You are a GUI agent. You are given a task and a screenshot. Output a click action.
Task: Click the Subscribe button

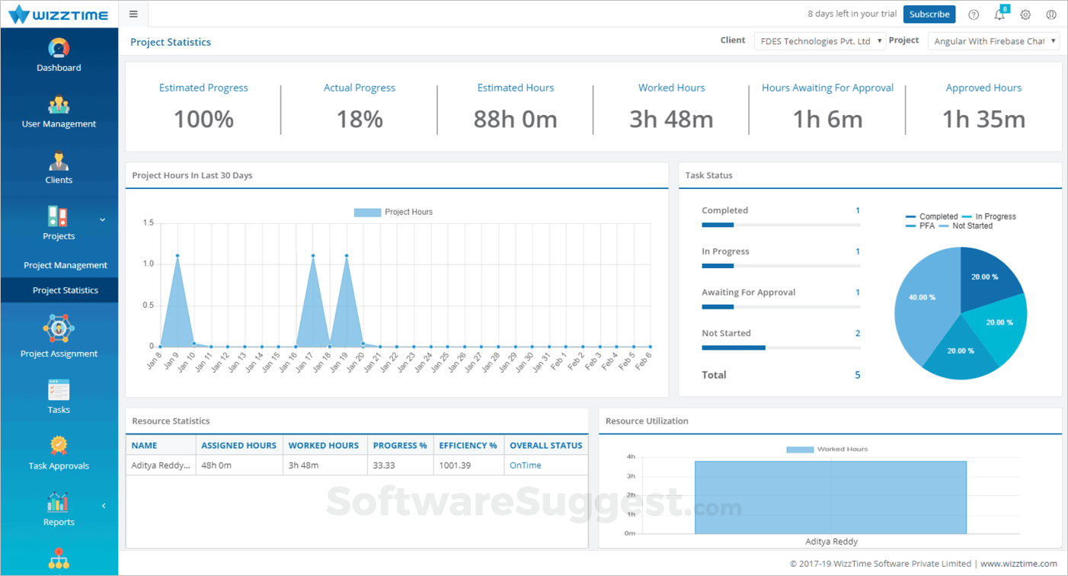(929, 14)
